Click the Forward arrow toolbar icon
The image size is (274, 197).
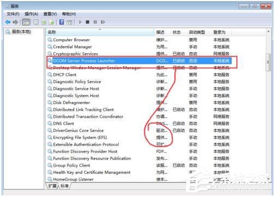15,22
